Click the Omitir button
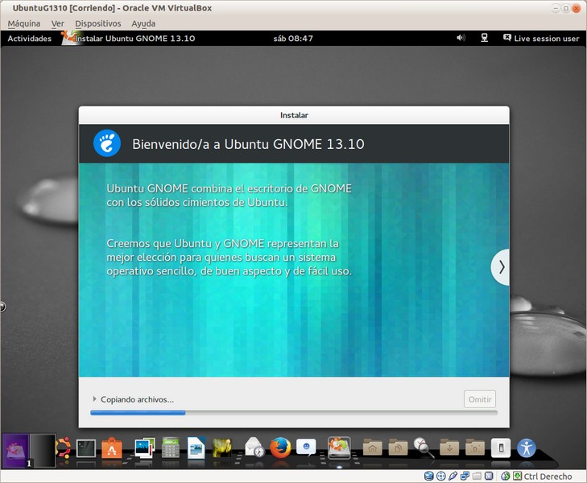587x483 pixels. click(480, 399)
